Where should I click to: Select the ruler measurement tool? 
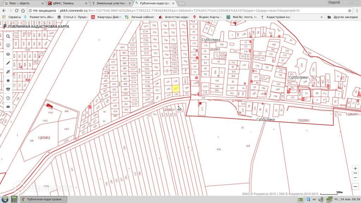(x=8, y=72)
